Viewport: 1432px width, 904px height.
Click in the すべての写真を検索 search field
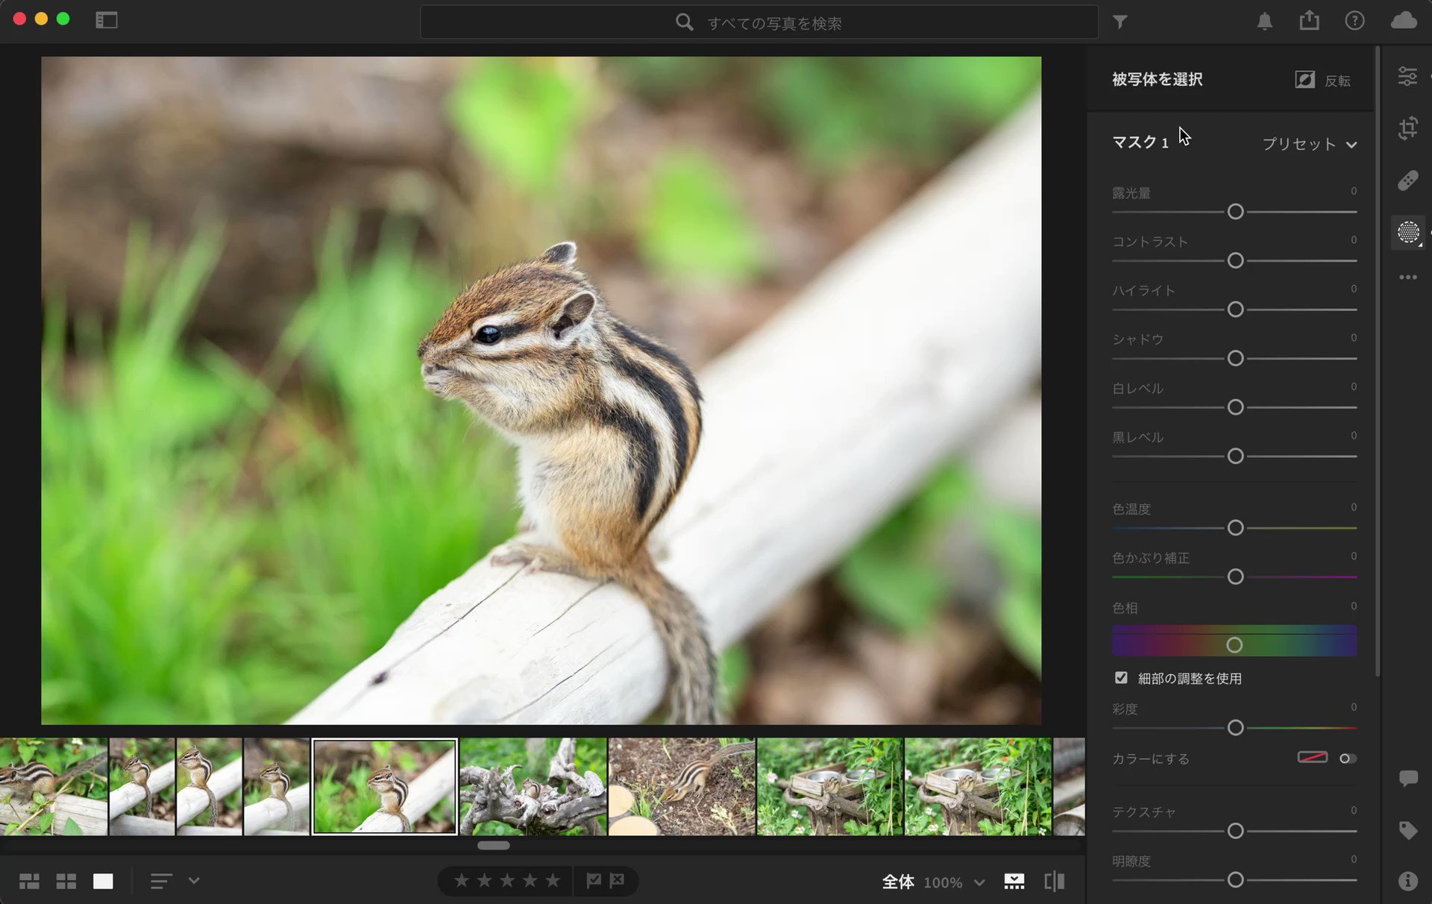coord(759,22)
